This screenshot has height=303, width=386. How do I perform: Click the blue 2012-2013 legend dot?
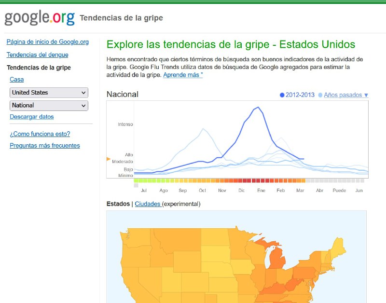(282, 95)
